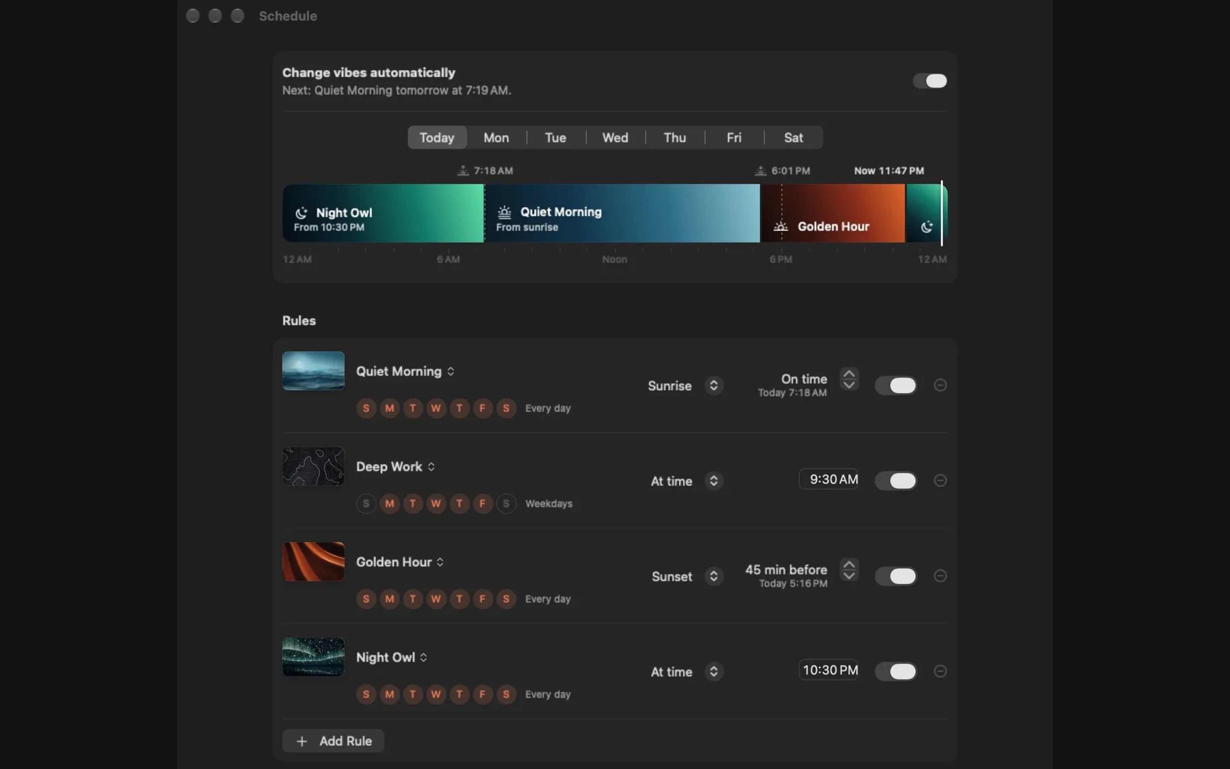Open the Sunset trigger dropdown
The height and width of the screenshot is (769, 1230).
687,576
